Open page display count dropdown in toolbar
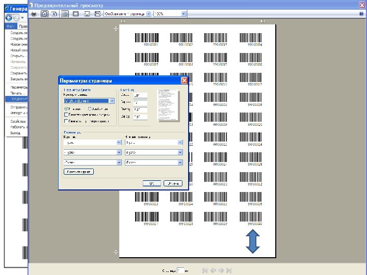Screen dimensions: 367x275 coord(148,14)
